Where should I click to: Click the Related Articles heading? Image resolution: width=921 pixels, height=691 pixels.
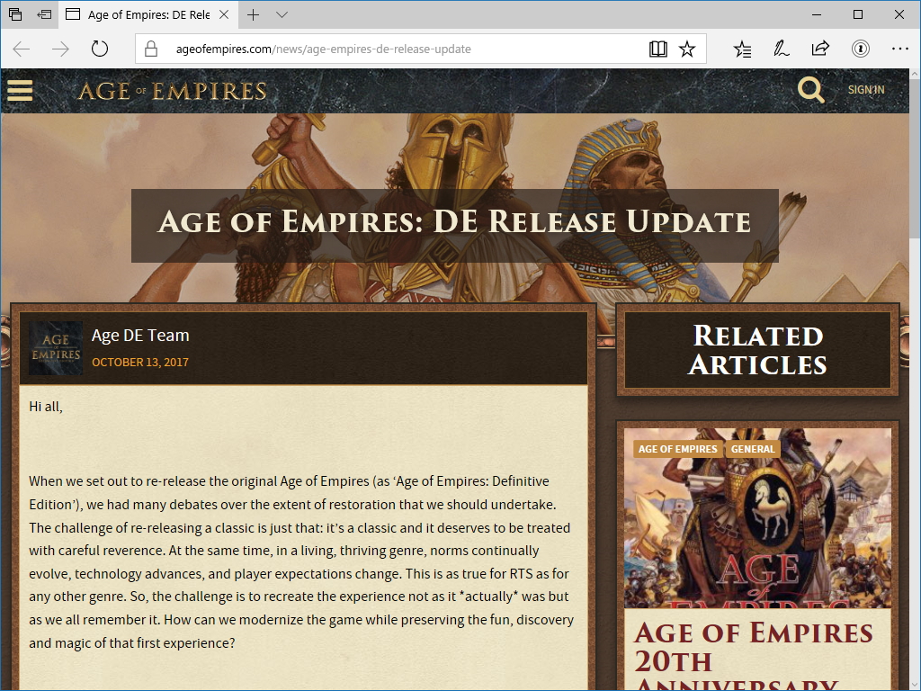(x=757, y=350)
